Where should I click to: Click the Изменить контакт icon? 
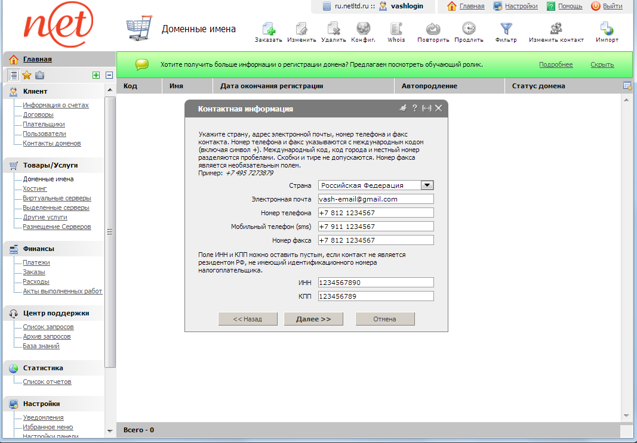click(x=556, y=29)
